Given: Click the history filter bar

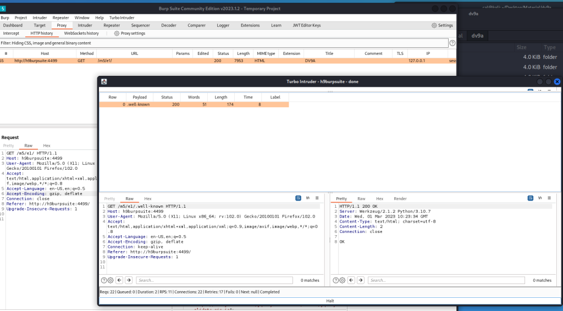Looking at the screenshot, I should click(224, 43).
